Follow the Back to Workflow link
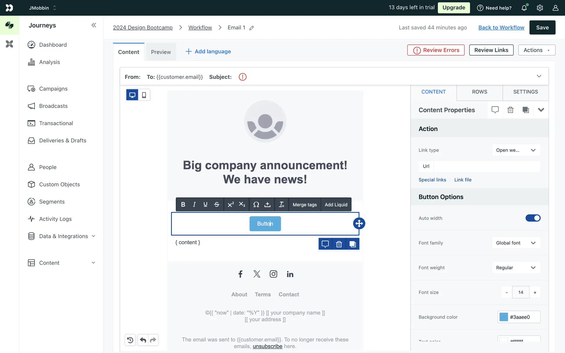 point(501,27)
